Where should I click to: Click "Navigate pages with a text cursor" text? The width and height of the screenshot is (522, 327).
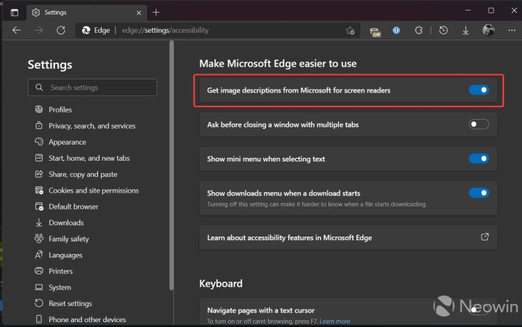[261, 310]
